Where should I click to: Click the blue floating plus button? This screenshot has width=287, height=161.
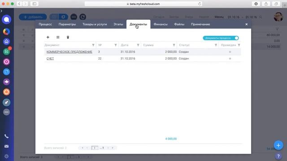[278, 145]
